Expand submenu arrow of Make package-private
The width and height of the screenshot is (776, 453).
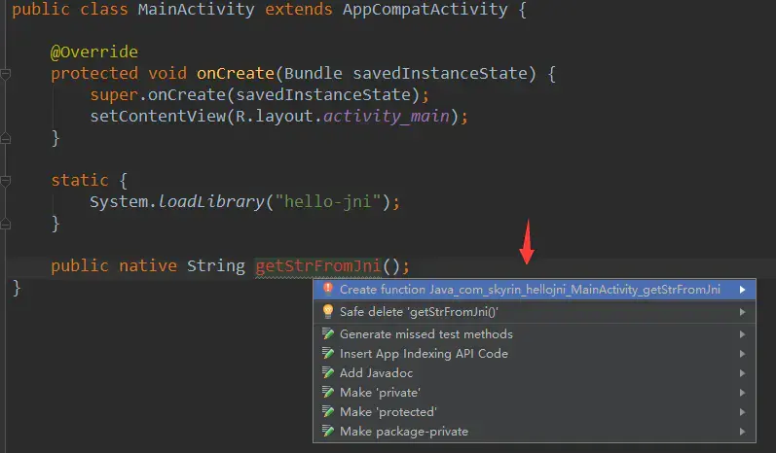click(x=742, y=432)
